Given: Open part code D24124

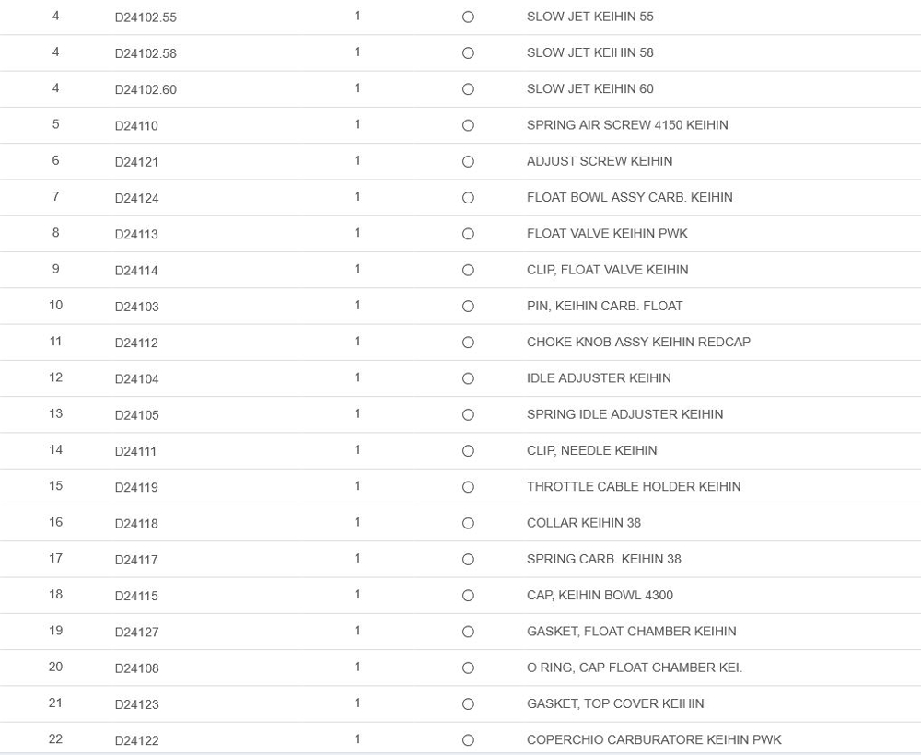Looking at the screenshot, I should (x=136, y=198).
